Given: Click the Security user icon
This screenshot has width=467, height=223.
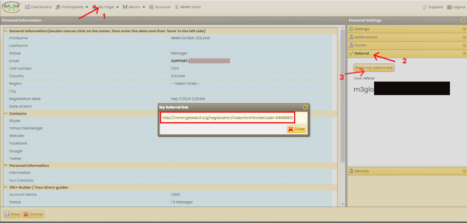Looking at the screenshot, I should (x=351, y=171).
